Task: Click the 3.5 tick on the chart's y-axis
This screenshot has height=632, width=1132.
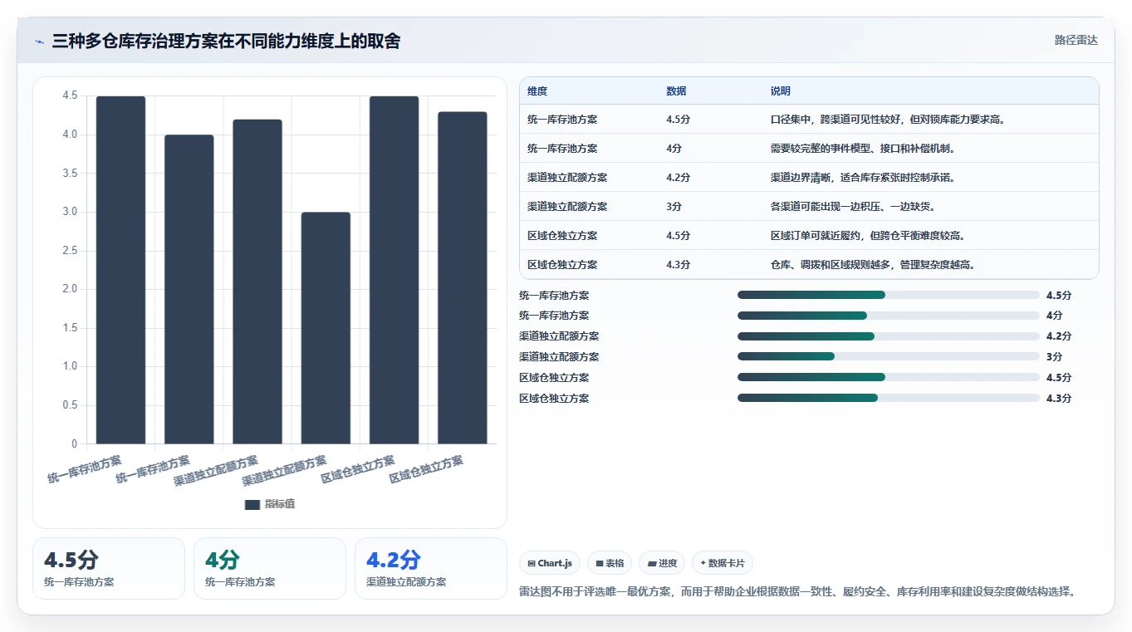Action: click(x=70, y=173)
